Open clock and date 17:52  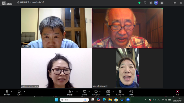(177, 100)
